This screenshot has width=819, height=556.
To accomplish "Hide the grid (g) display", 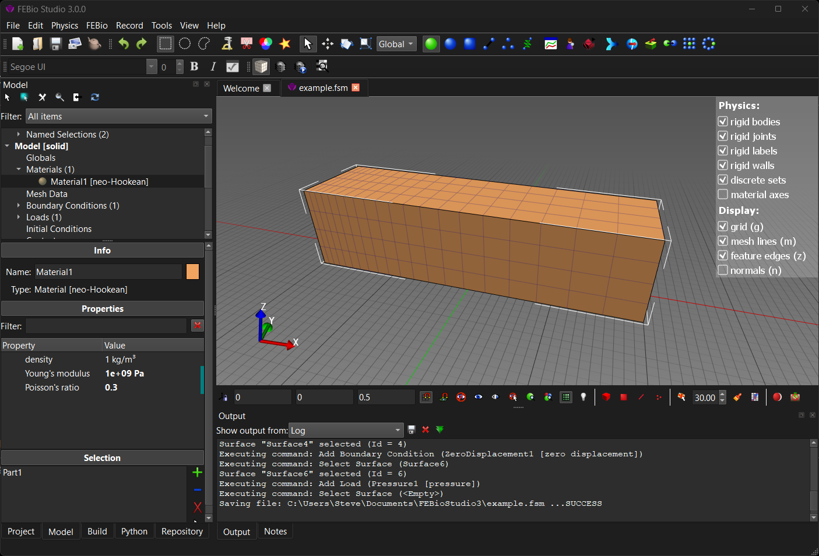I will pyautogui.click(x=723, y=226).
